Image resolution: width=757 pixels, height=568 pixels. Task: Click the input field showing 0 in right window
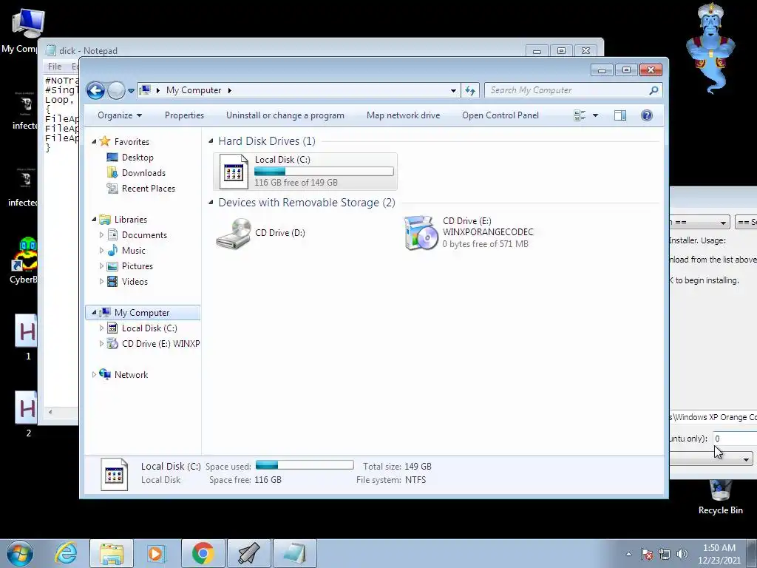tap(736, 439)
